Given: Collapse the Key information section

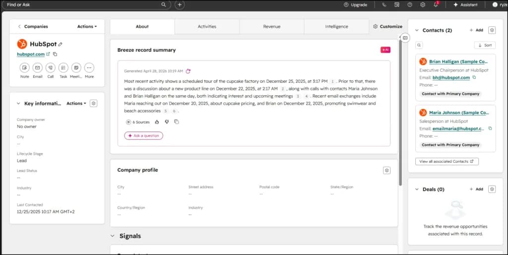Looking at the screenshot, I should pyautogui.click(x=18, y=104).
